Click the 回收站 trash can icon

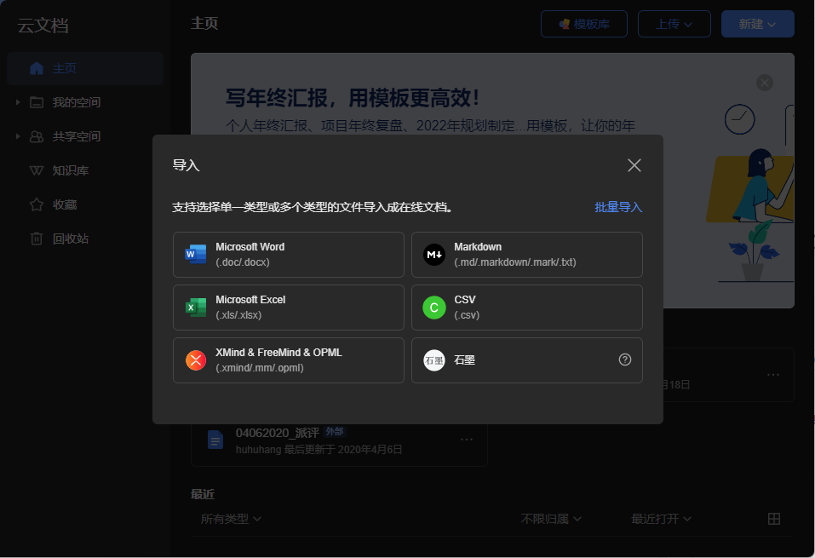pyautogui.click(x=37, y=239)
